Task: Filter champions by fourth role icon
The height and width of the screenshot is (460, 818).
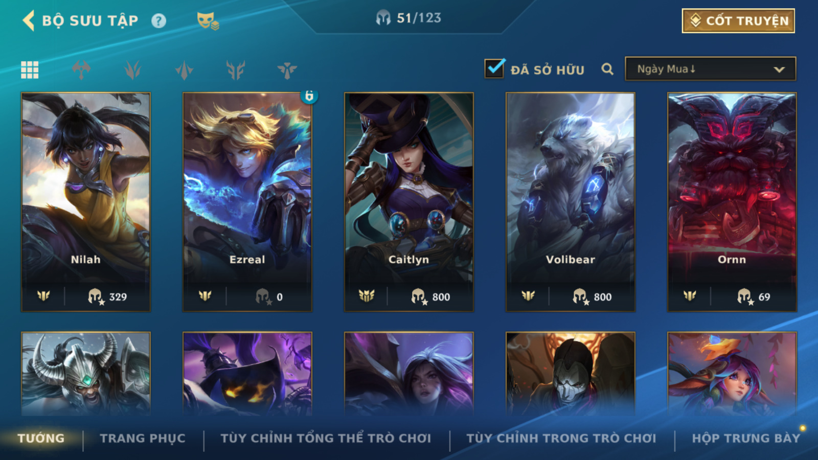Action: coord(236,70)
